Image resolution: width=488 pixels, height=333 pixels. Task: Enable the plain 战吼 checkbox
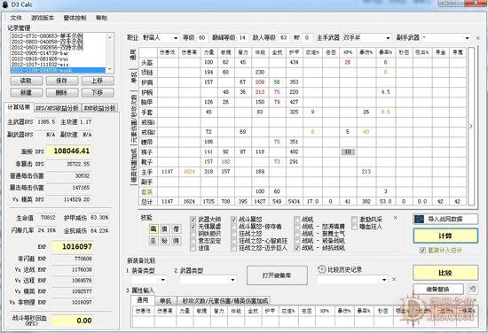coord(297,220)
